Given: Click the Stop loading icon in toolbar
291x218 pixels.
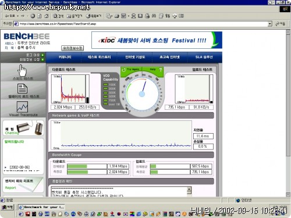Looking at the screenshot, I should click(33, 16).
